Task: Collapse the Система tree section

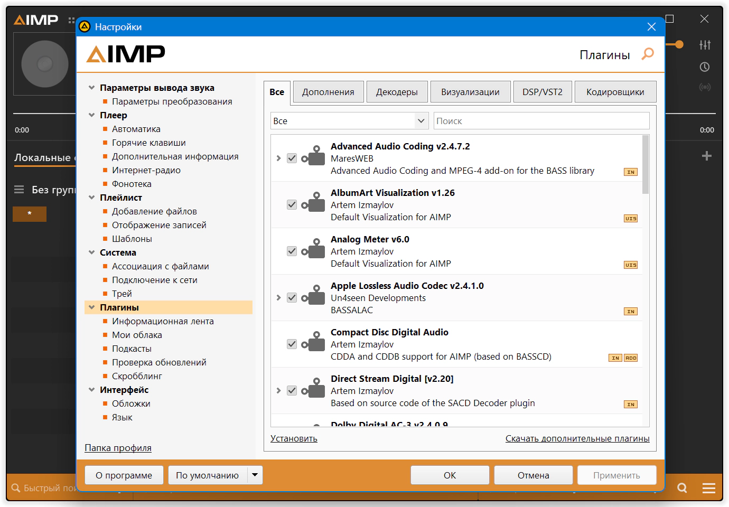Action: pos(92,252)
